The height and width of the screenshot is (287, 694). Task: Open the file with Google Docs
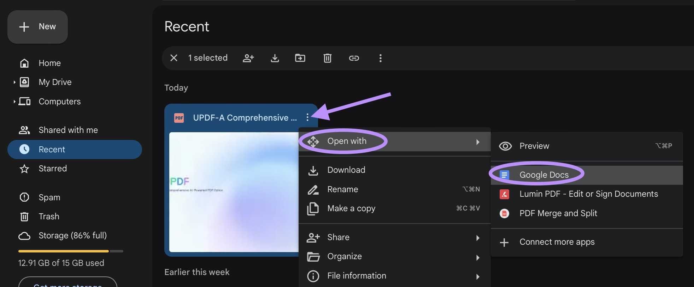pyautogui.click(x=587, y=175)
